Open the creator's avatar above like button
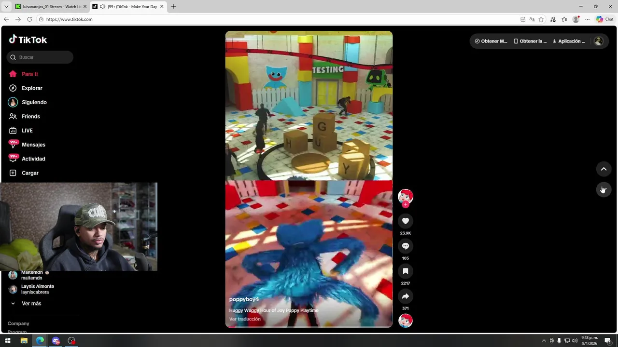The width and height of the screenshot is (618, 347). [406, 196]
